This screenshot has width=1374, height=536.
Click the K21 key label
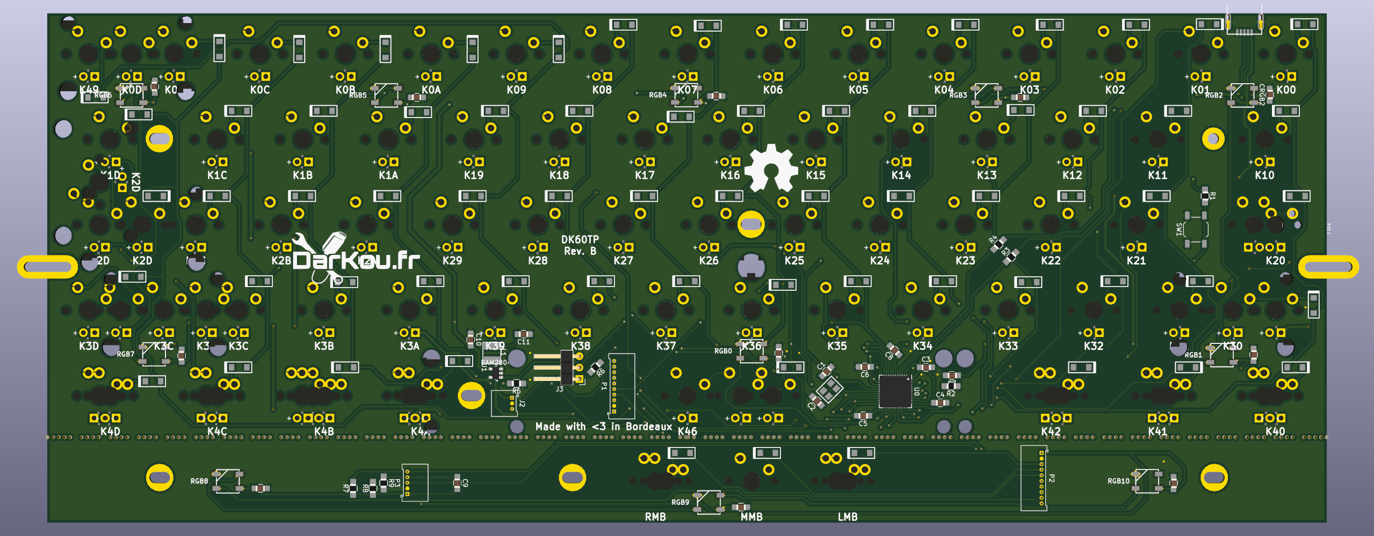click(x=1136, y=260)
